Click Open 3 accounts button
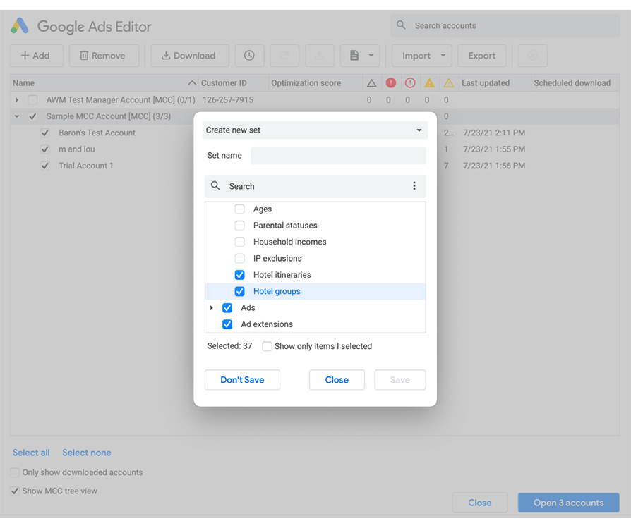This screenshot has height=528, width=631. coord(569,503)
